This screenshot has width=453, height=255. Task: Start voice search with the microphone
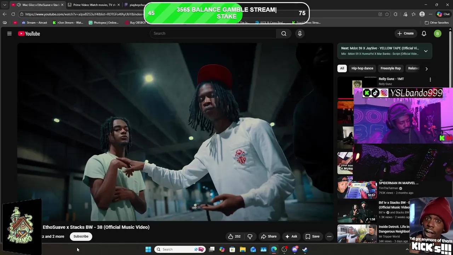coord(300,33)
